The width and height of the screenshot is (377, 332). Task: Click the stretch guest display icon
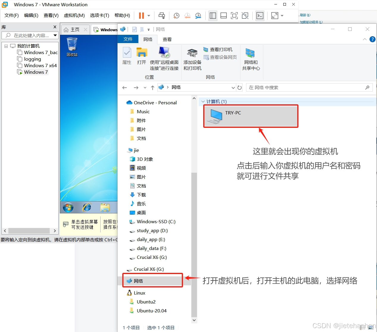[x=275, y=15]
